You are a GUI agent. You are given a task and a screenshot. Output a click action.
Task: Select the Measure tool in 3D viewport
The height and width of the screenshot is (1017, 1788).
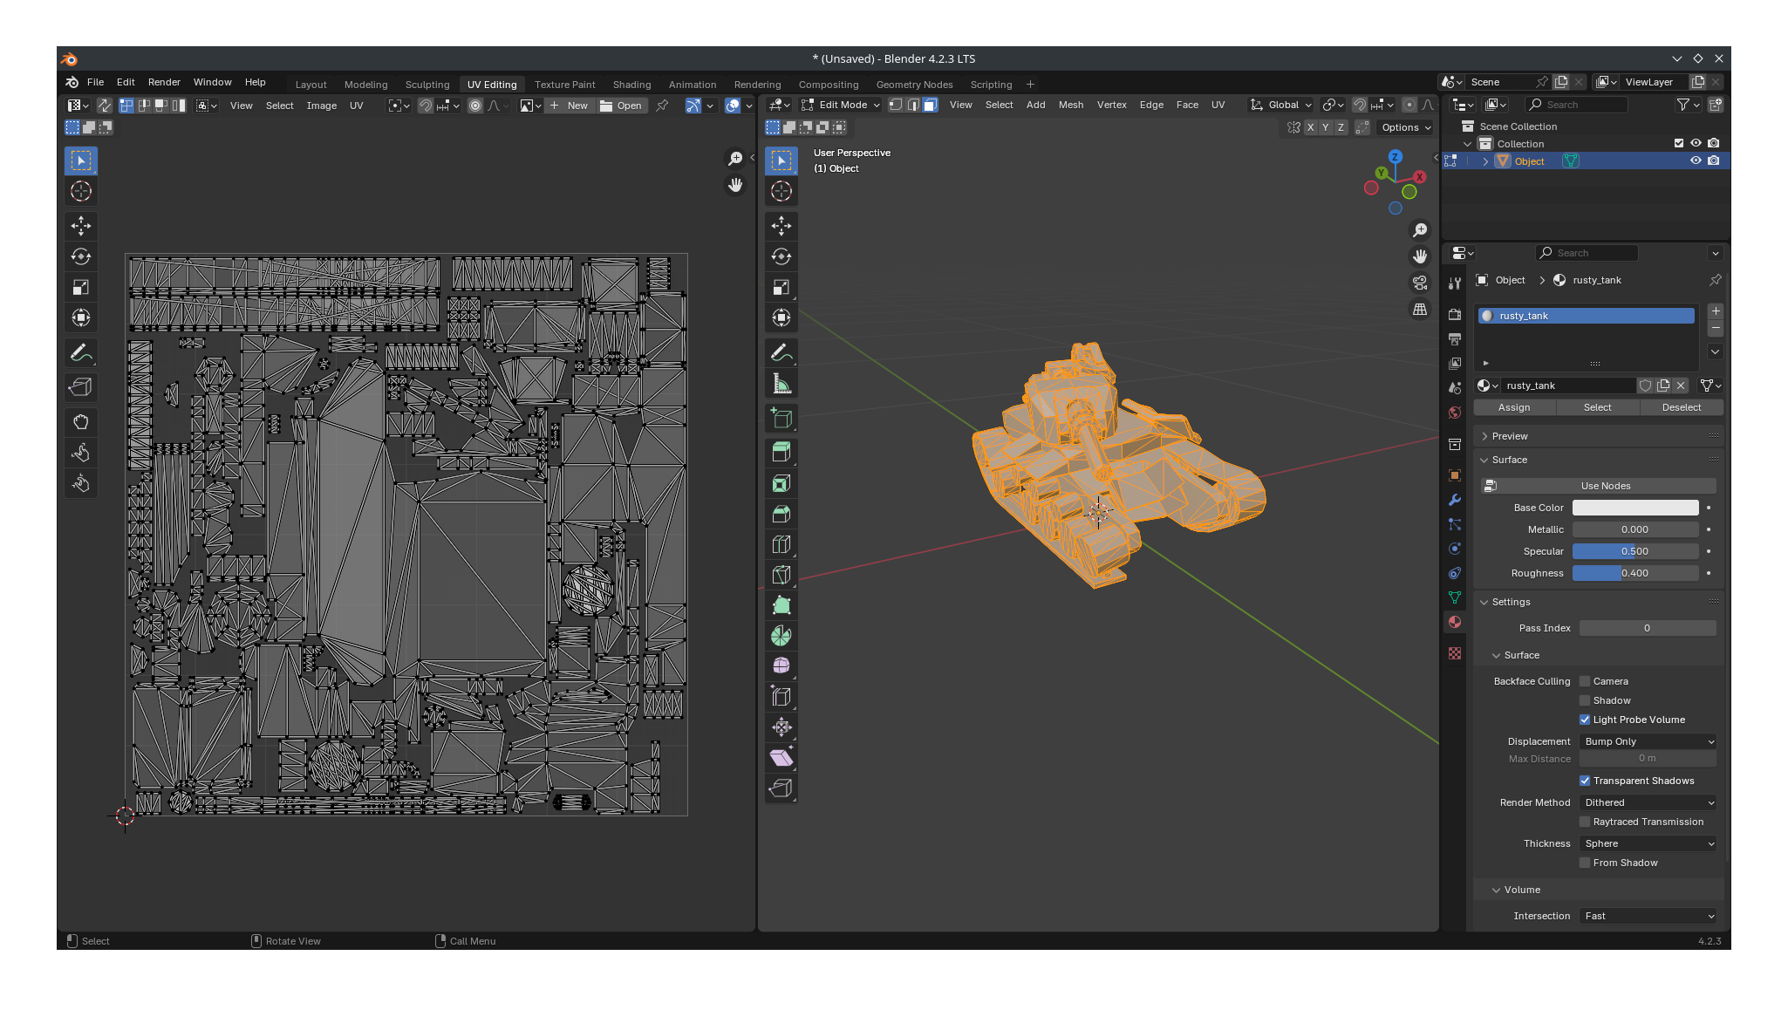pos(781,384)
